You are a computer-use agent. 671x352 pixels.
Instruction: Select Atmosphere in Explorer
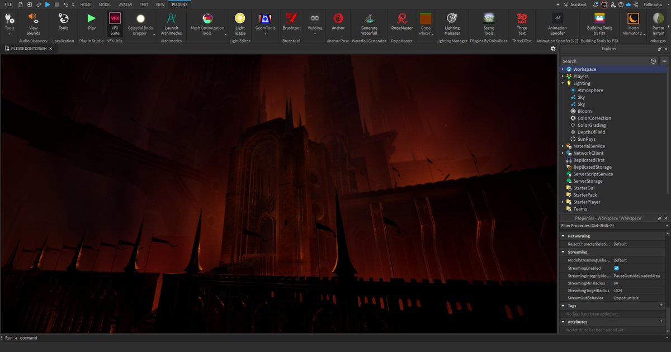[x=590, y=90]
